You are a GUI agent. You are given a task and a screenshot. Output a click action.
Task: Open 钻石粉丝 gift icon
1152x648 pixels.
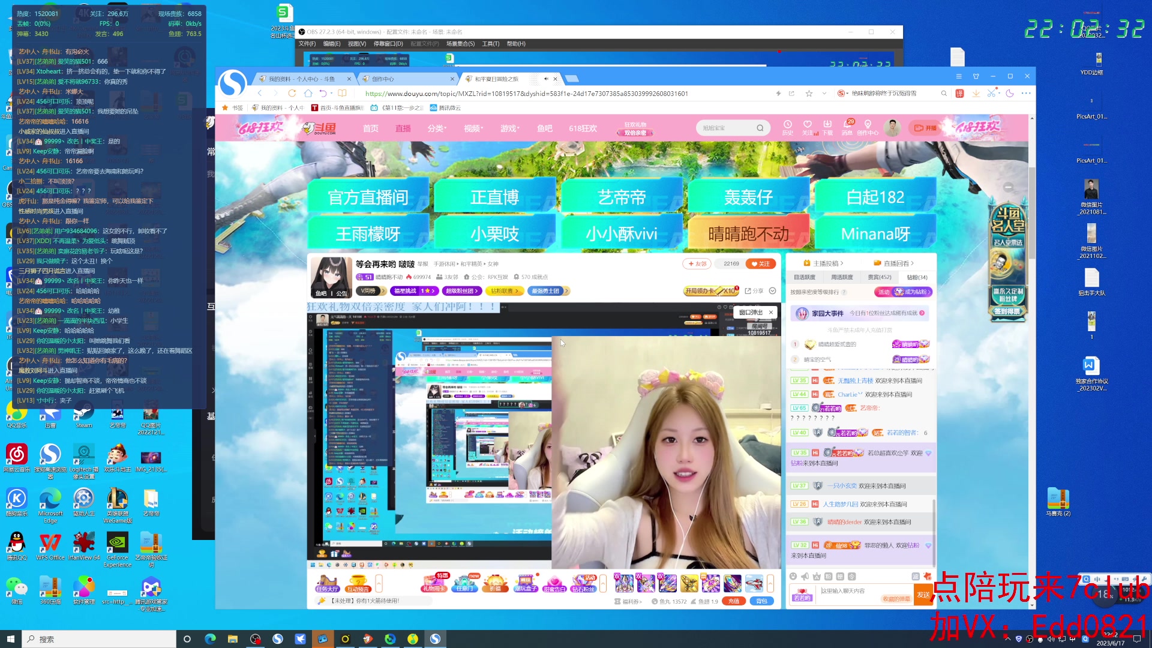click(x=583, y=583)
